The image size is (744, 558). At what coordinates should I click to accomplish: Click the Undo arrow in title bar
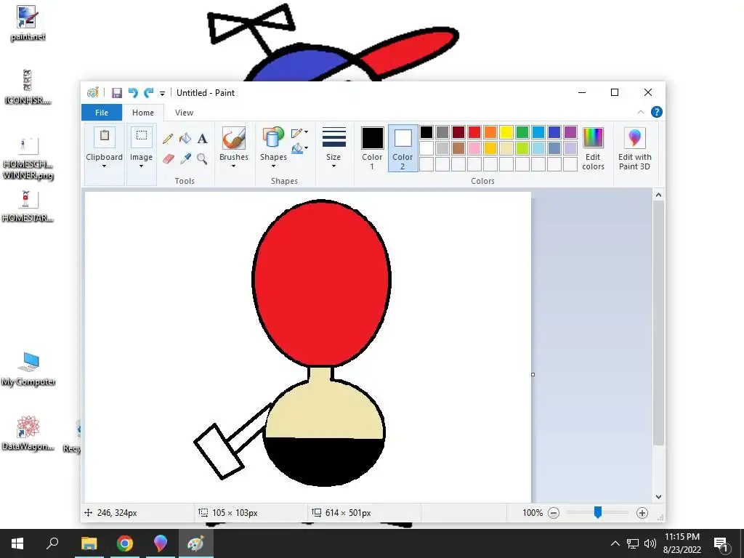click(x=133, y=92)
